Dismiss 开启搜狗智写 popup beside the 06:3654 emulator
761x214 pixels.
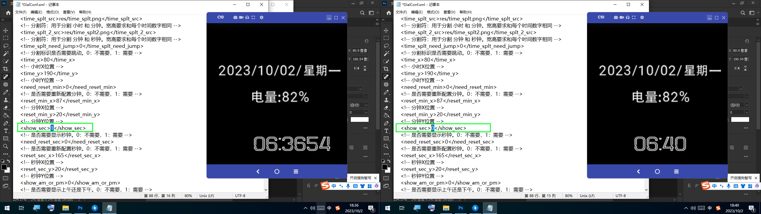375,178
